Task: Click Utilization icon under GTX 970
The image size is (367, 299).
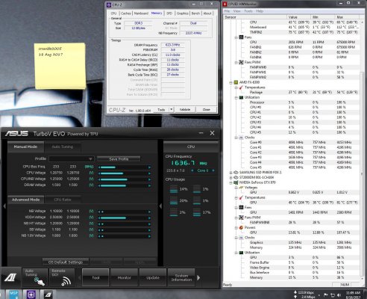Action: [241, 253]
